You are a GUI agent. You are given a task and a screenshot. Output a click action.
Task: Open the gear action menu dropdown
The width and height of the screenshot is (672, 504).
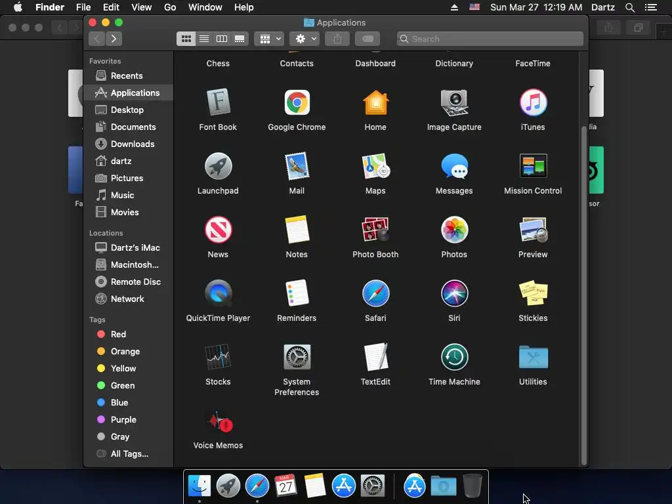304,39
